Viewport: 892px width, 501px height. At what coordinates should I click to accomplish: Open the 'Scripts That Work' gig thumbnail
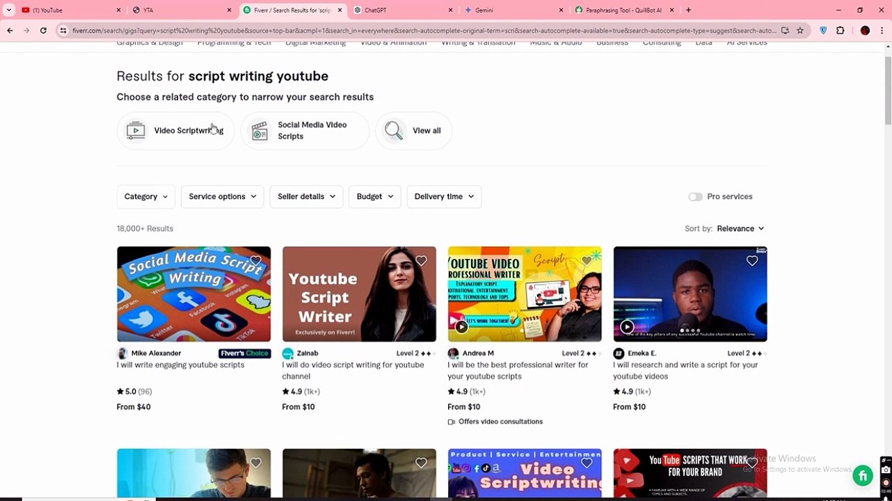point(690,473)
